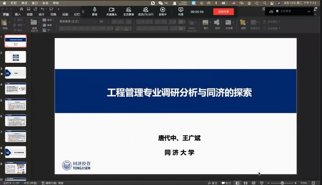Switch to slide sorter view in status bar

[x=245, y=183]
